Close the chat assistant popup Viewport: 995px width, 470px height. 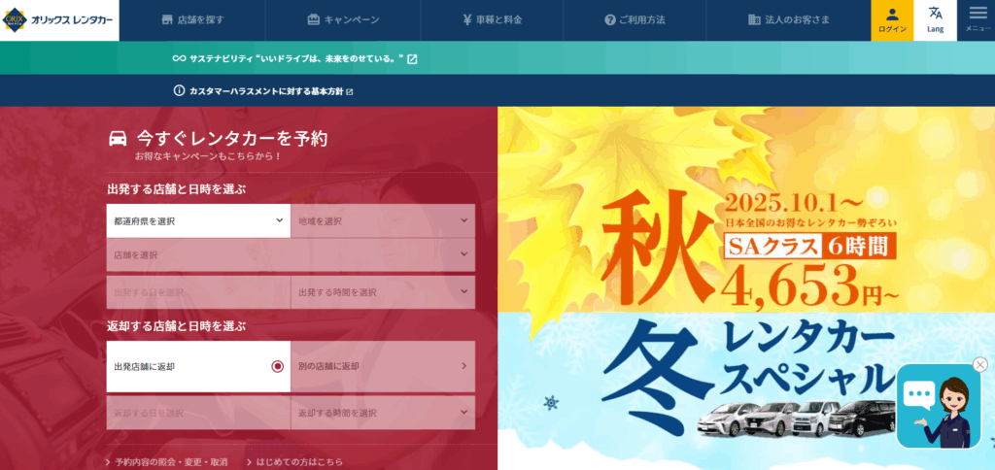(980, 365)
